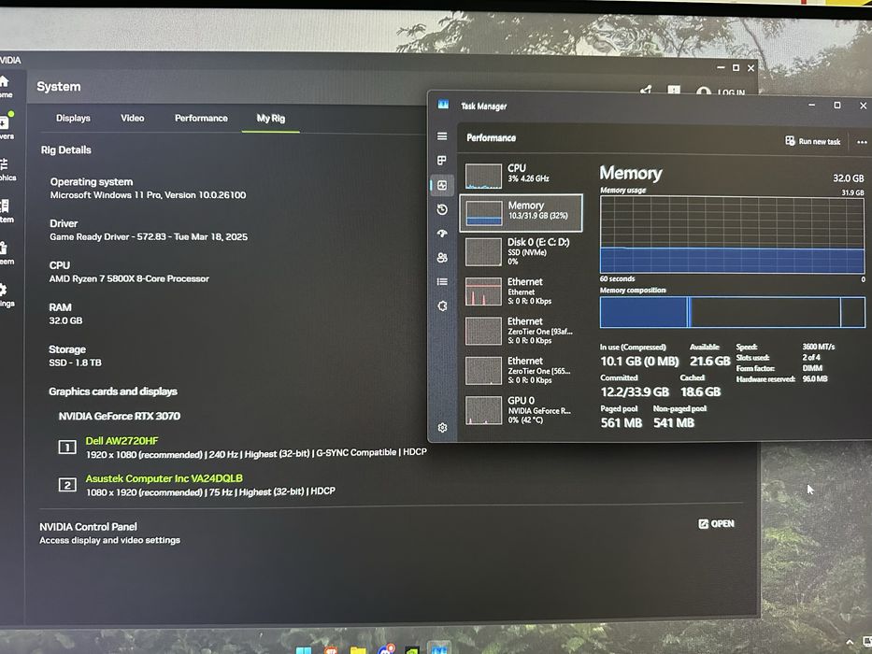Open Processes page in Task Manager

pos(442,160)
